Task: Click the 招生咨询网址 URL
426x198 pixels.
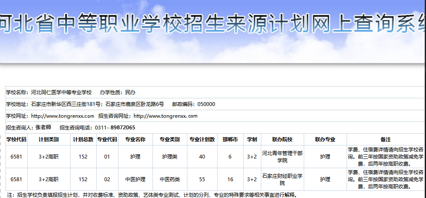Action: tap(166, 116)
